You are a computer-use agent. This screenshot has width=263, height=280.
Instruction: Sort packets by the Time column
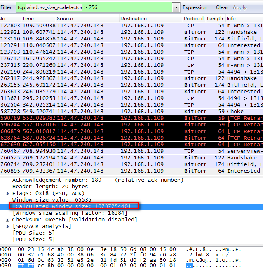click(x=38, y=19)
